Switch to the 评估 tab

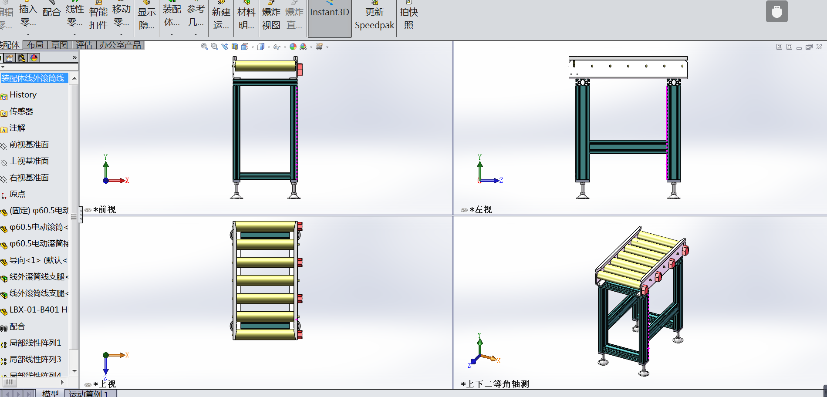click(x=84, y=45)
